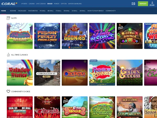Open the 80 Ball tab
Image resolution: width=157 pixels, height=118 pixels.
click(x=51, y=11)
